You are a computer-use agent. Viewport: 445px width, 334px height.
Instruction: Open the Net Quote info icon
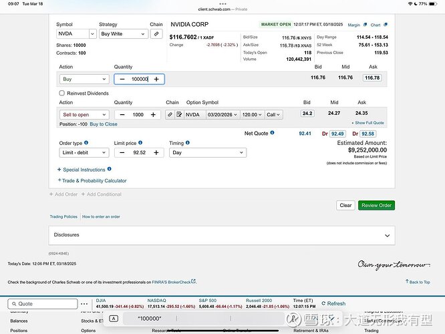(x=272, y=132)
